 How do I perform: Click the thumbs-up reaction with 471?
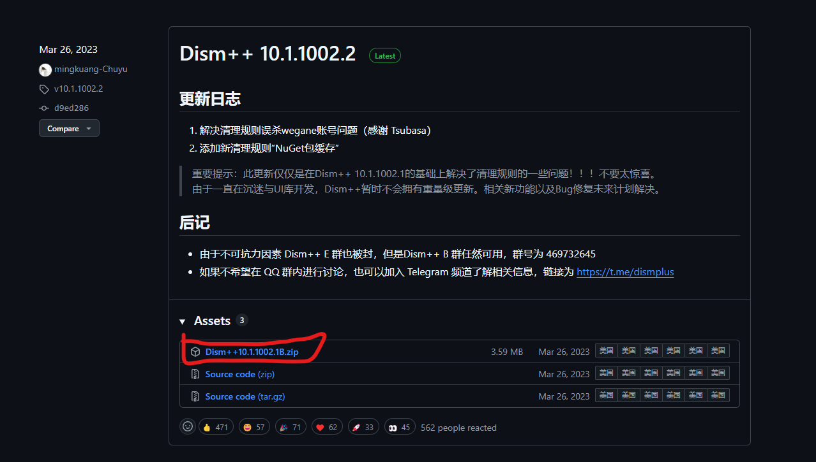[215, 427]
